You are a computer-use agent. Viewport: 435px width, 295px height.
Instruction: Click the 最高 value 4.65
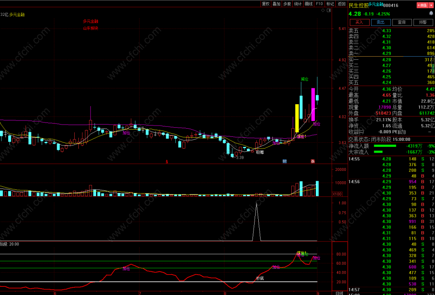point(387,95)
